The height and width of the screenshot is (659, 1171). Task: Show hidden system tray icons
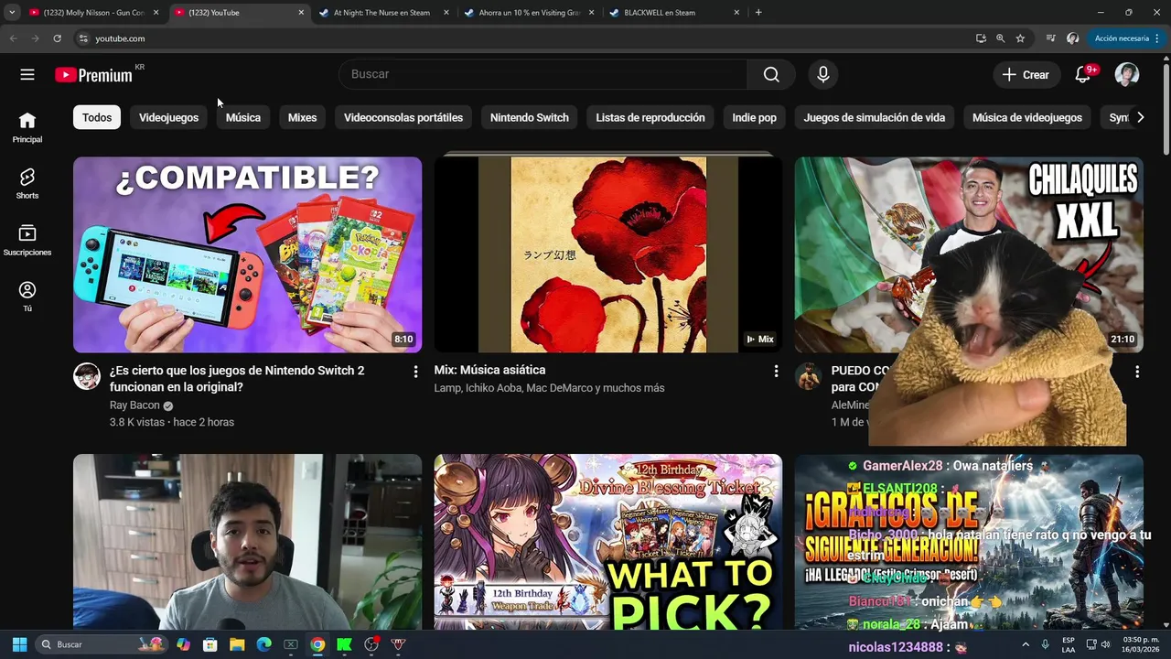[x=1025, y=644]
